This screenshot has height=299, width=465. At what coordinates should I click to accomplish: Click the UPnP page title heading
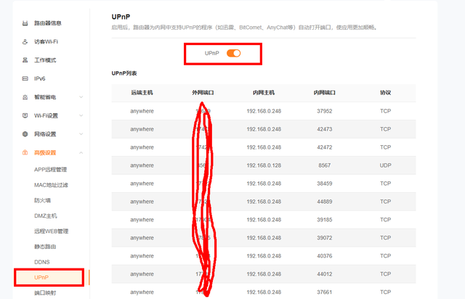pos(121,17)
